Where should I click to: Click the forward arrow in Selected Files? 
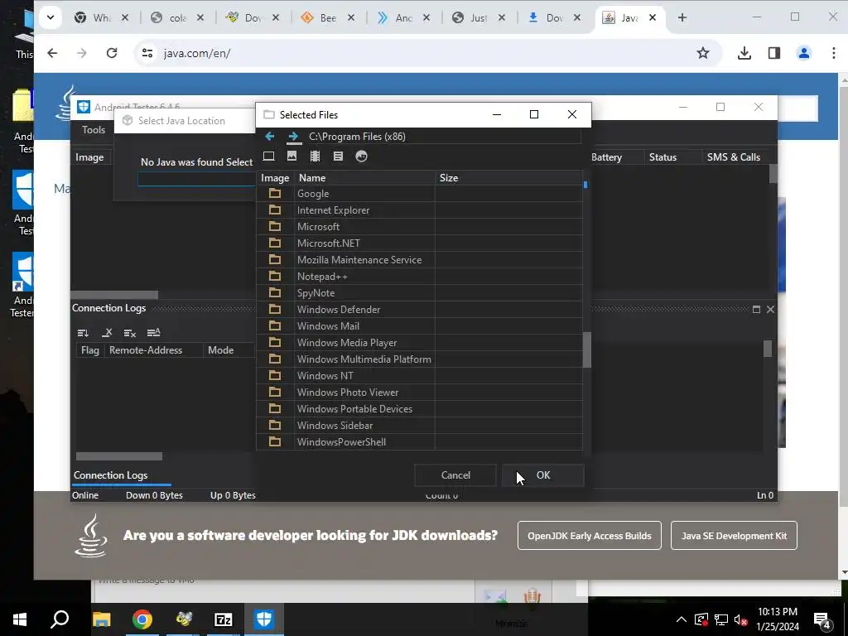point(293,137)
